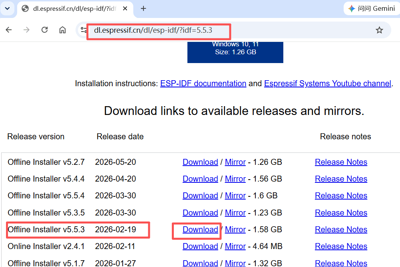
Task: Select the dl.espressif.cn browser tab
Action: tap(75, 9)
